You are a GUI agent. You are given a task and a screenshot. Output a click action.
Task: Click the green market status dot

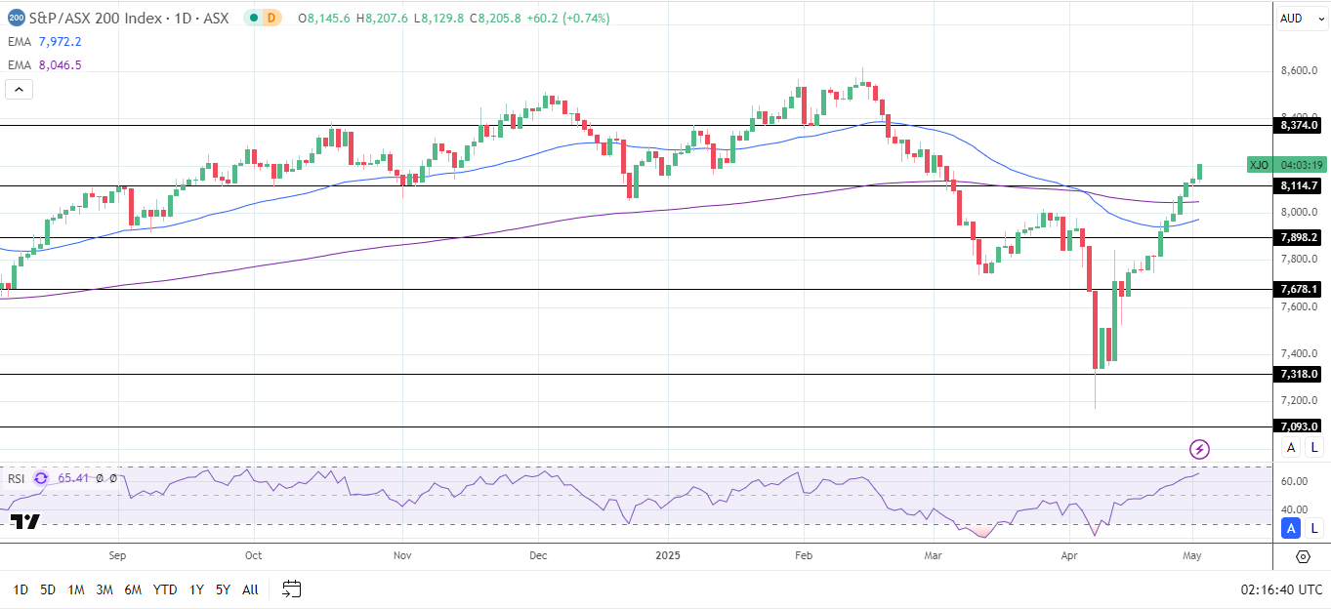click(x=254, y=18)
